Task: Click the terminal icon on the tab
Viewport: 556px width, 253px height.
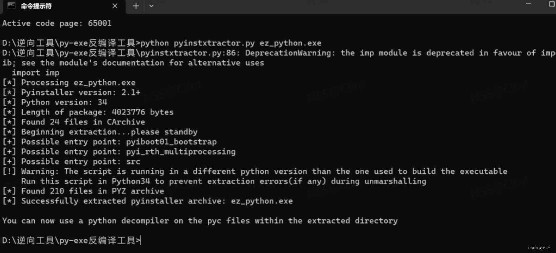Action: (11, 6)
